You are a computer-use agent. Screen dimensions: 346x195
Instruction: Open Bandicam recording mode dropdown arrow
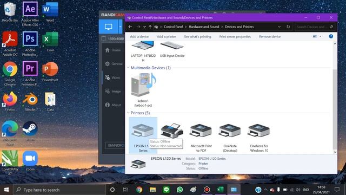click(x=120, y=27)
